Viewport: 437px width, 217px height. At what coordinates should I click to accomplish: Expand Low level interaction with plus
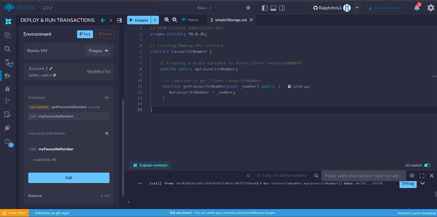point(107,133)
